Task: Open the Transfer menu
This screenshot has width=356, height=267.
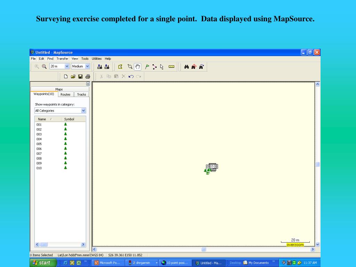Action: coord(62,58)
